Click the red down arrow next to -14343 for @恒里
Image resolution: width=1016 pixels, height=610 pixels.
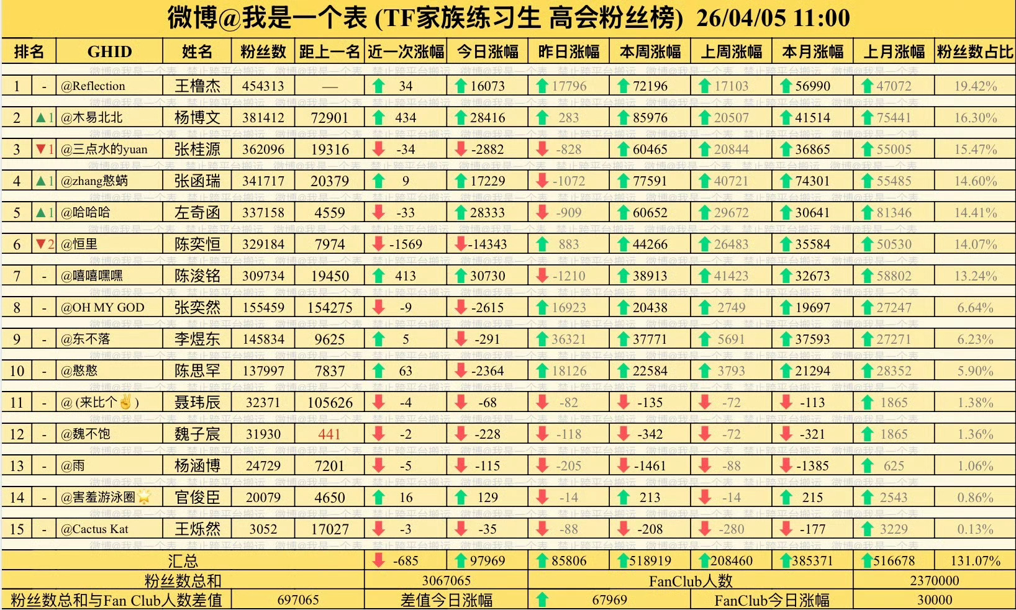460,244
